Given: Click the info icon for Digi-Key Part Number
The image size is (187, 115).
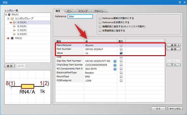Looking at the screenshot, I should click(x=115, y=61).
